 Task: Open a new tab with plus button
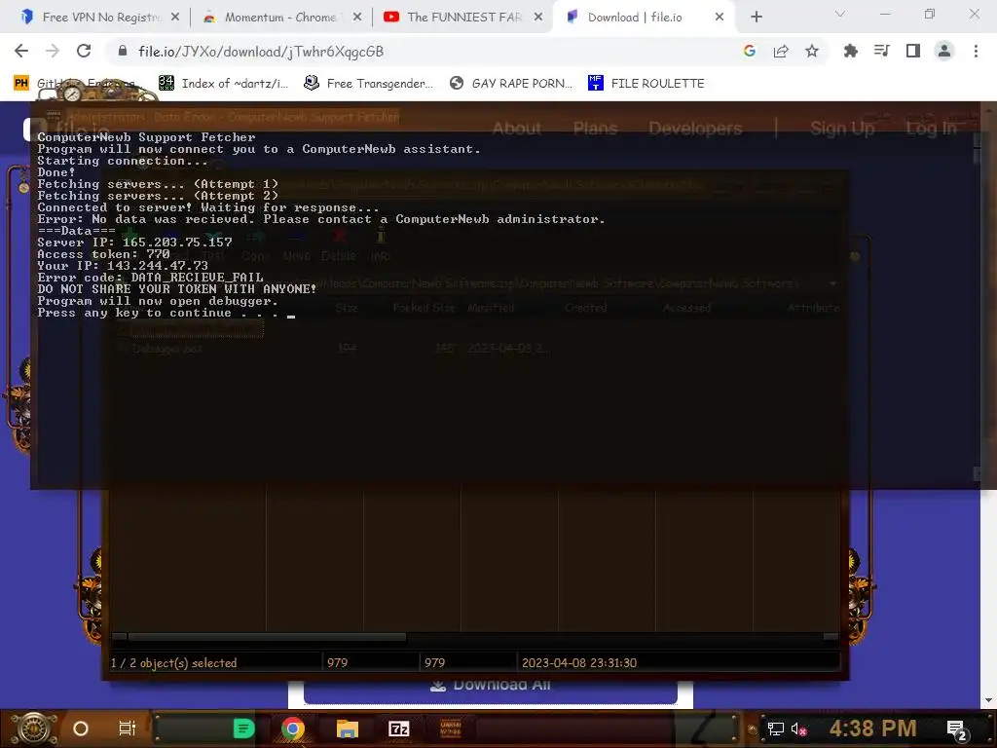[756, 18]
